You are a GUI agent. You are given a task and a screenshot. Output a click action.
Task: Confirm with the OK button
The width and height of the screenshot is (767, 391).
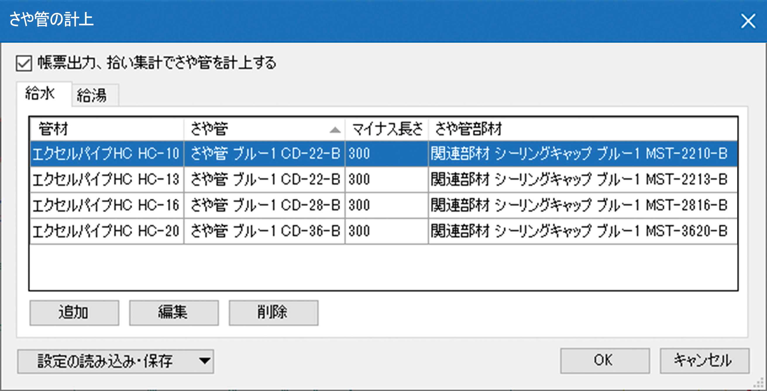(604, 360)
